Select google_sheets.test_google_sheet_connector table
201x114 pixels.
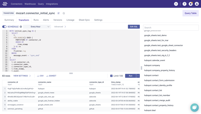click(163, 45)
